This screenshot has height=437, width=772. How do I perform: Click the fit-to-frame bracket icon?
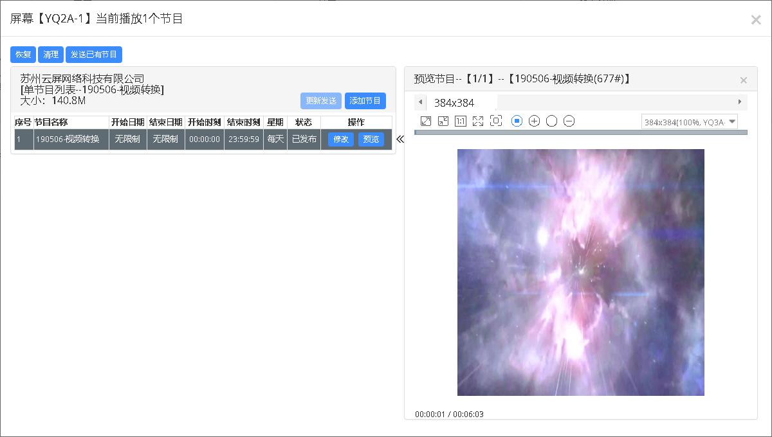click(x=496, y=121)
